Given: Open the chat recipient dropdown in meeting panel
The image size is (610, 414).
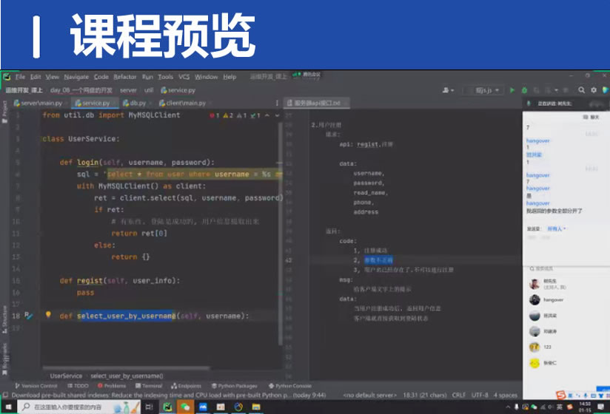Looking at the screenshot, I should (x=556, y=228).
